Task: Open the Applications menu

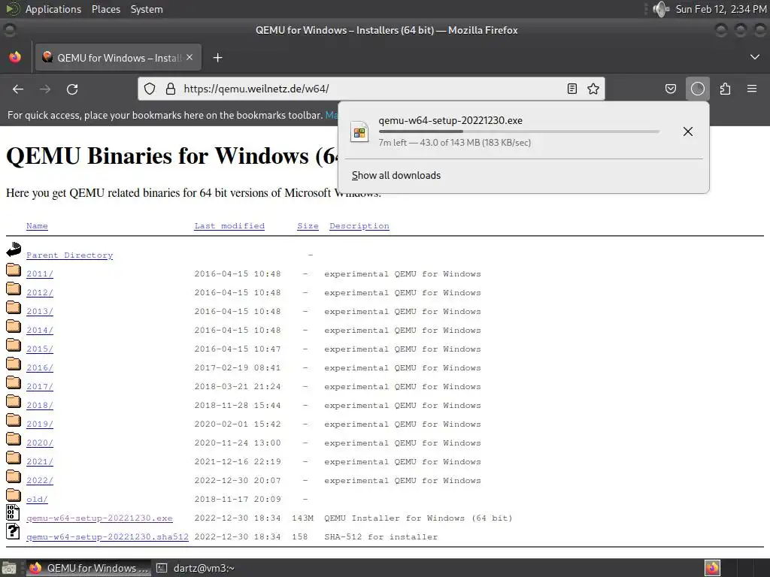Action: pos(53,9)
